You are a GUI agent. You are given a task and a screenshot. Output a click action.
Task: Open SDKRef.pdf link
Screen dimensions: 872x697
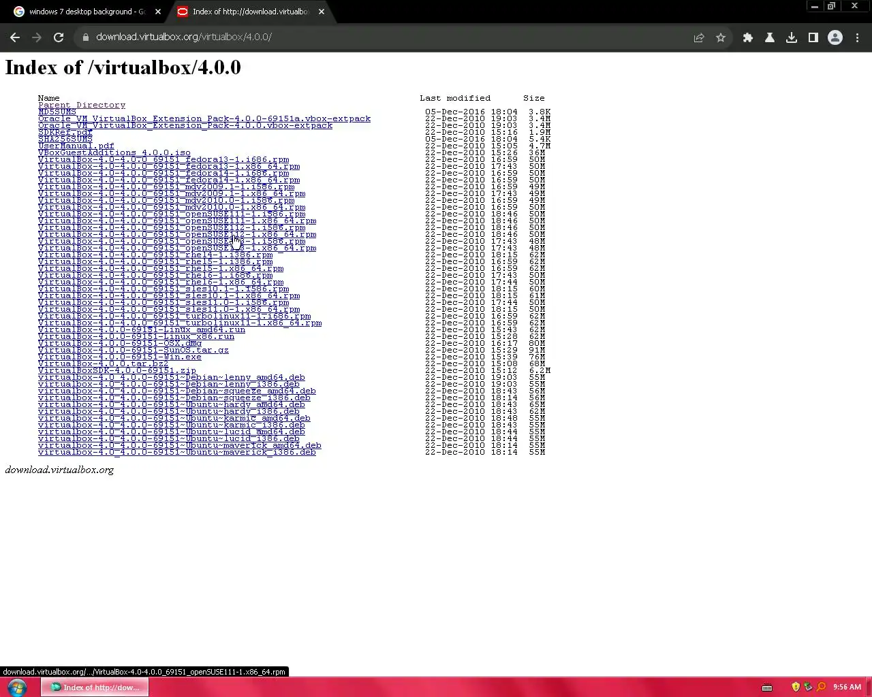(x=65, y=132)
